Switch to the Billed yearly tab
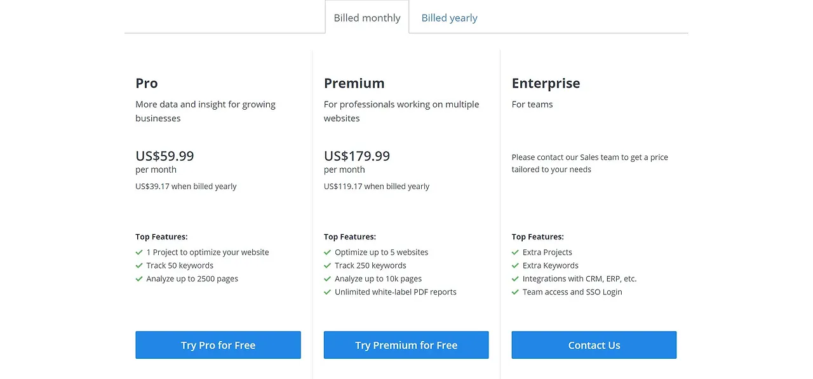This screenshot has height=379, width=813. [449, 18]
